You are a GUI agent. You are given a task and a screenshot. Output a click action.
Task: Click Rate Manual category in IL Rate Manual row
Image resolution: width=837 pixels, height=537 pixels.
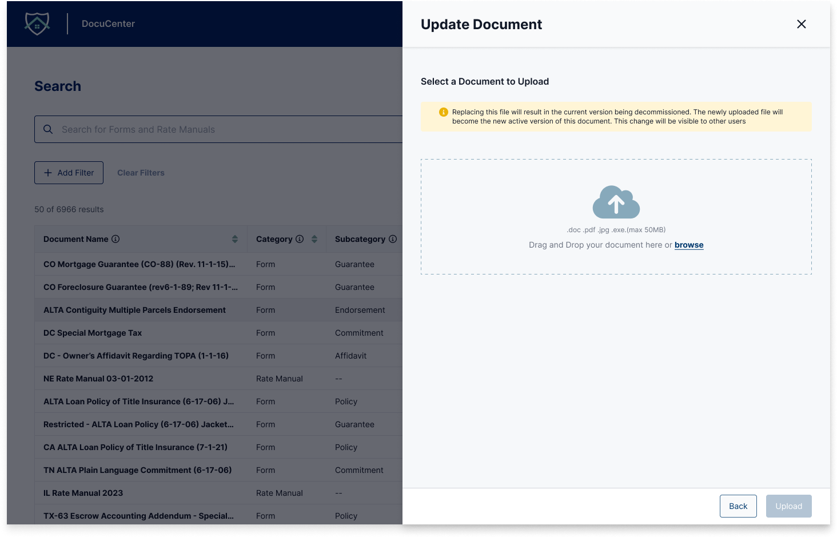(x=280, y=493)
